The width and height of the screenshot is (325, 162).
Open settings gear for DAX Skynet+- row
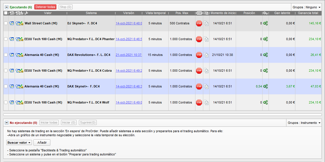point(265,87)
